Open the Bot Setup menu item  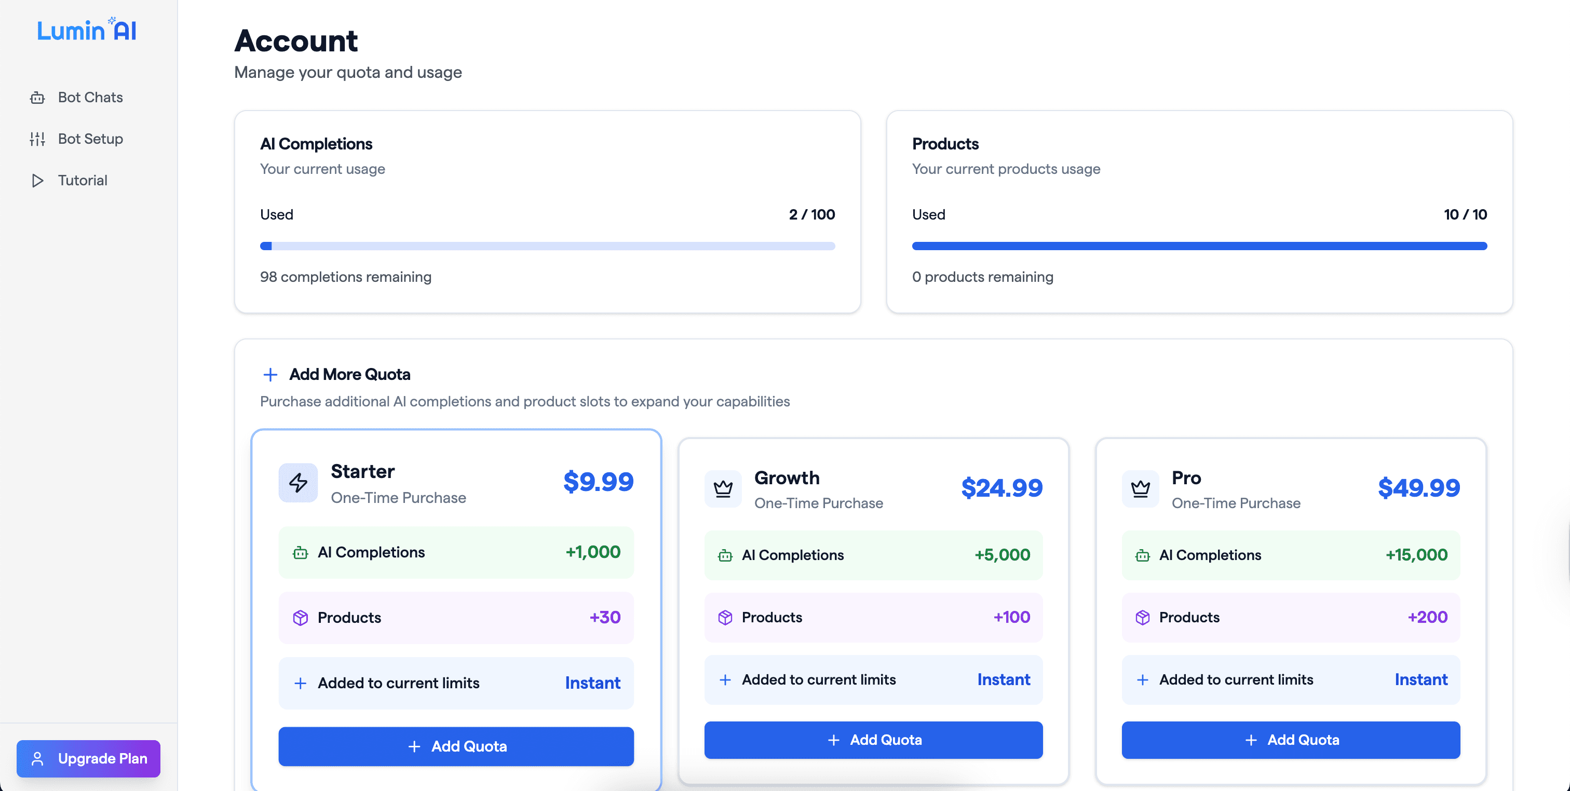[90, 139]
